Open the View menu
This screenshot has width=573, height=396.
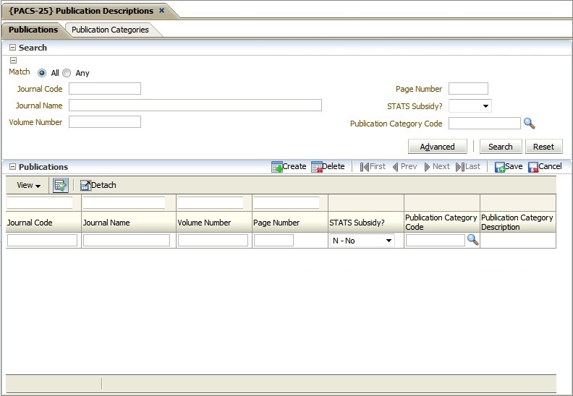(x=28, y=186)
